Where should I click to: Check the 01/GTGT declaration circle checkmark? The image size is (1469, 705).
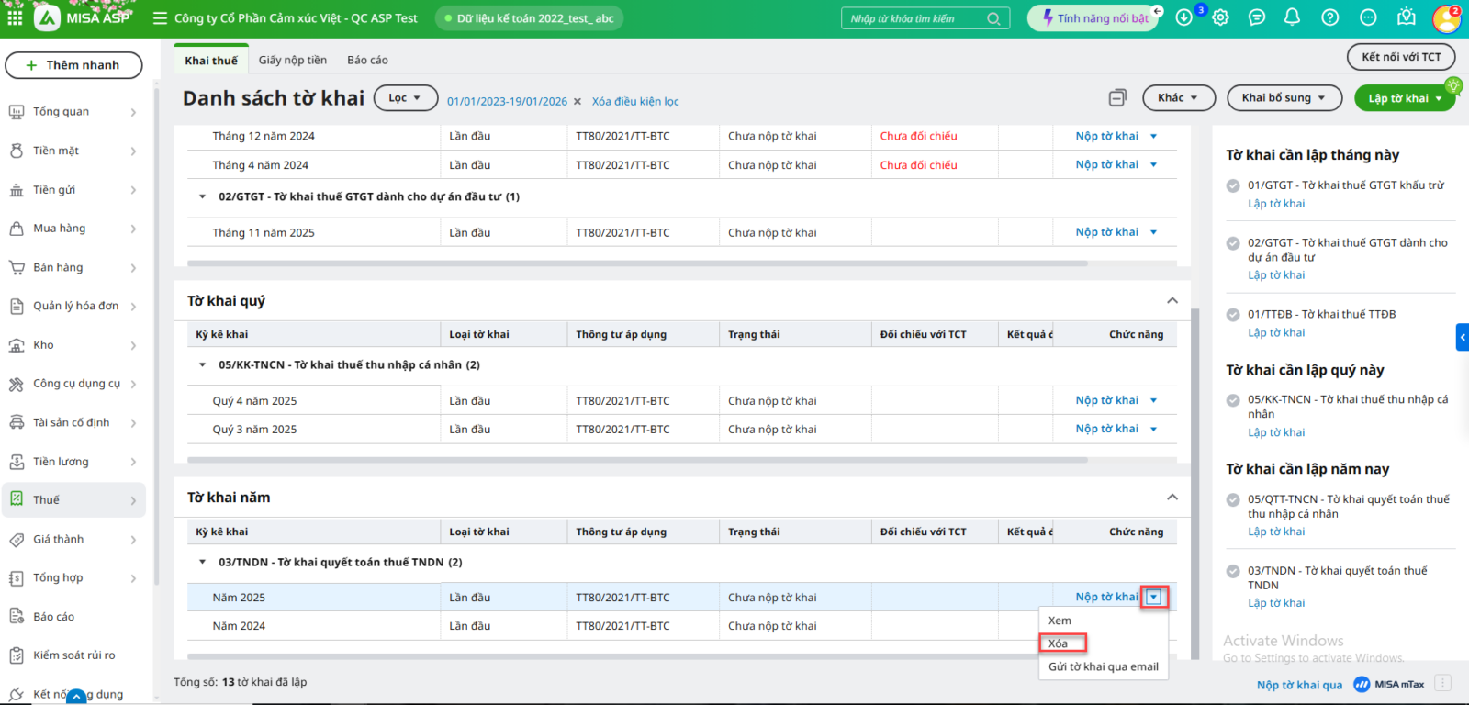pyautogui.click(x=1233, y=185)
